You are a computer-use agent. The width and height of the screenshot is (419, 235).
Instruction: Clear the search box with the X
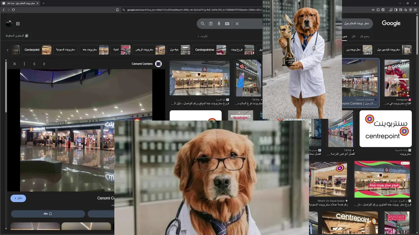[x=237, y=23]
